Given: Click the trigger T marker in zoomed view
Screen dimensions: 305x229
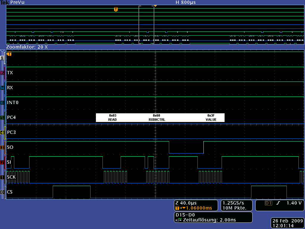Looking at the screenshot, I should [9, 54].
